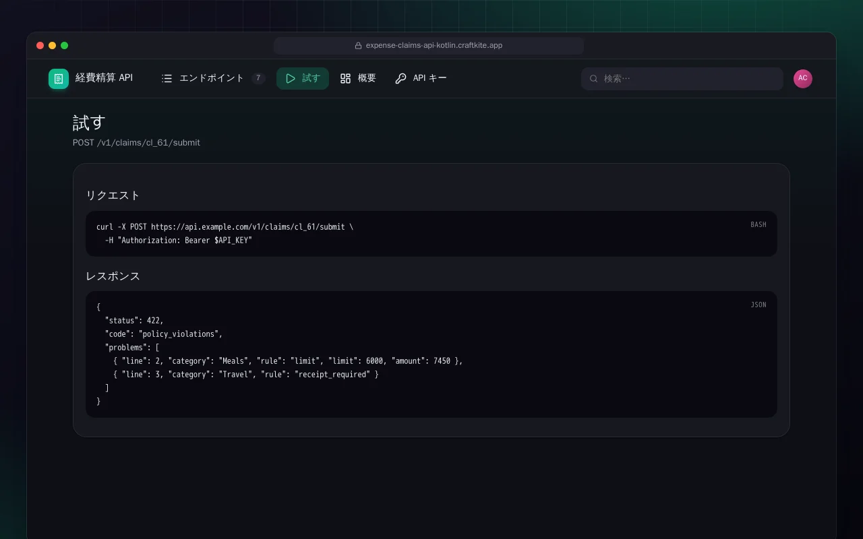
Task: Click the lock icon in address bar
Action: coord(359,46)
